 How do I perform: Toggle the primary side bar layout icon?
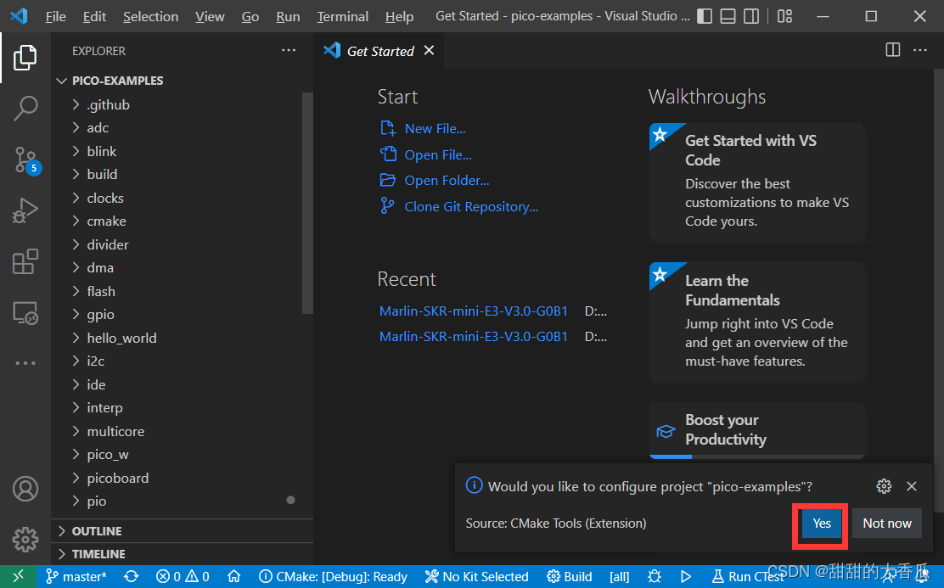tap(704, 16)
